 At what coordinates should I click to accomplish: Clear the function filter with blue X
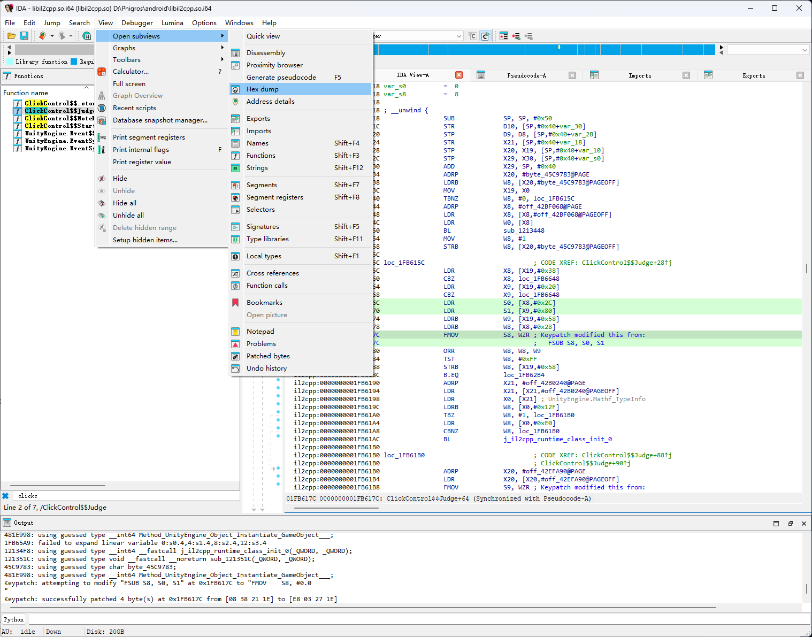pyautogui.click(x=5, y=496)
